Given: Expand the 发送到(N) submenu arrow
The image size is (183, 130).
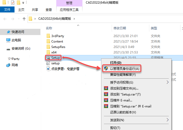Looking at the screenshot, I should point(168,120).
